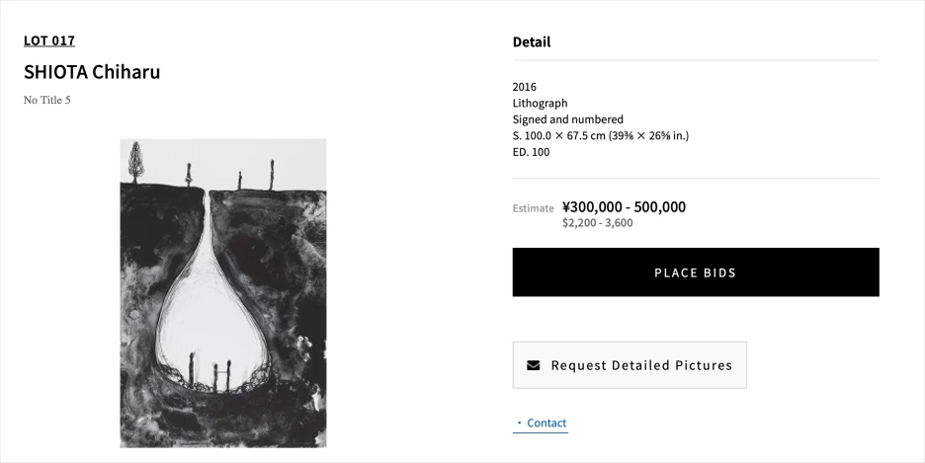The height and width of the screenshot is (463, 925).
Task: Click the dollar estimate $2,200 - 3,600
Action: point(597,223)
